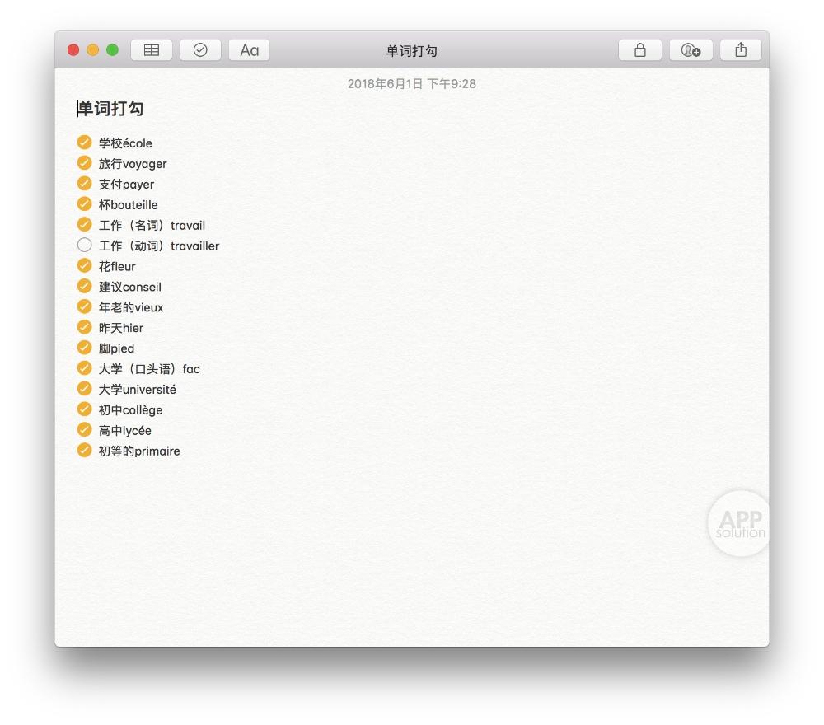
Task: Insert a table with the table toolbar icon
Action: pyautogui.click(x=152, y=50)
